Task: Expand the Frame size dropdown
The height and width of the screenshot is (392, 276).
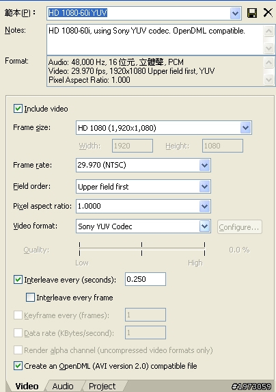Action: tap(246, 128)
